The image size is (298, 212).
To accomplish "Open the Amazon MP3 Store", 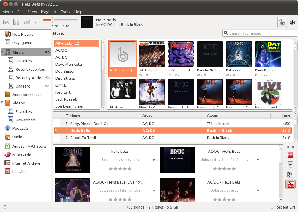I will (x=26, y=146).
